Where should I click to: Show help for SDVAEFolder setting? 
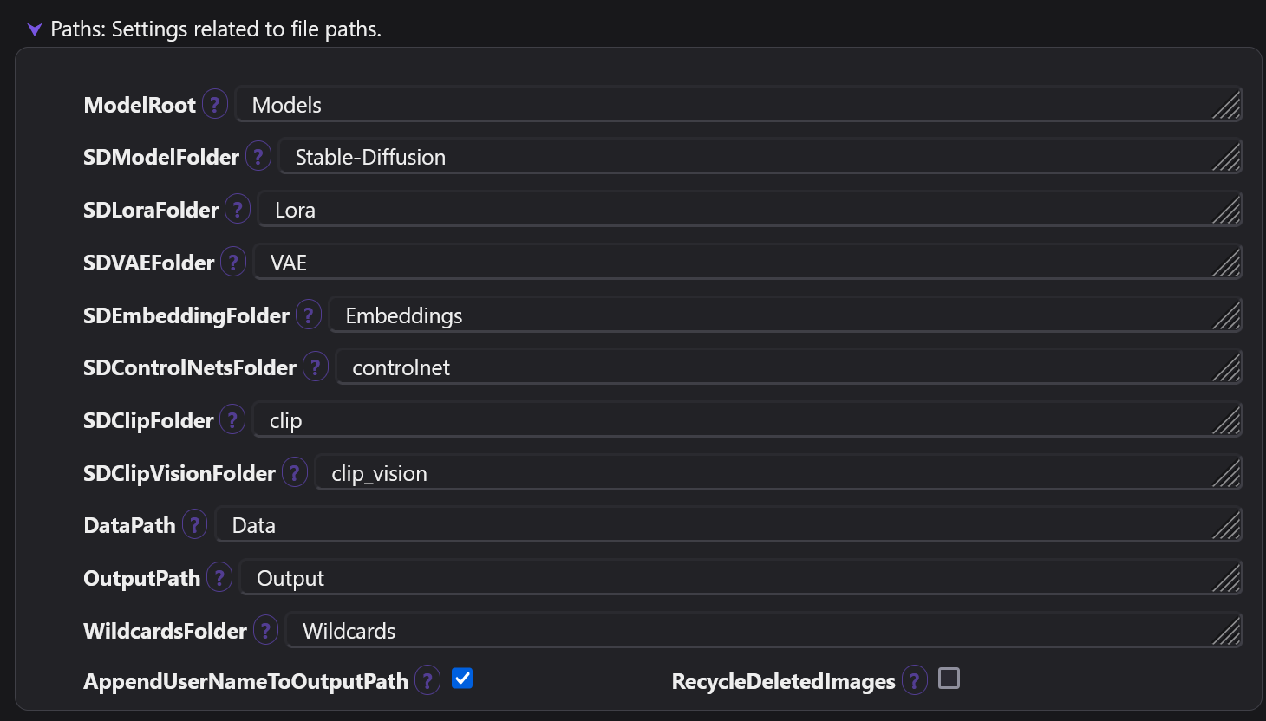[233, 263]
